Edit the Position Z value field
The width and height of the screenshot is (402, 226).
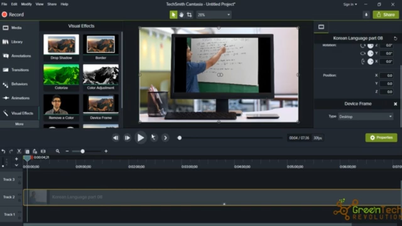[386, 92]
